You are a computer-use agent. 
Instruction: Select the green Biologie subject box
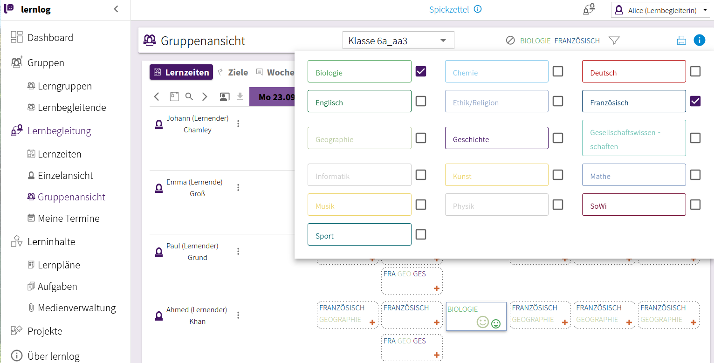coord(359,71)
